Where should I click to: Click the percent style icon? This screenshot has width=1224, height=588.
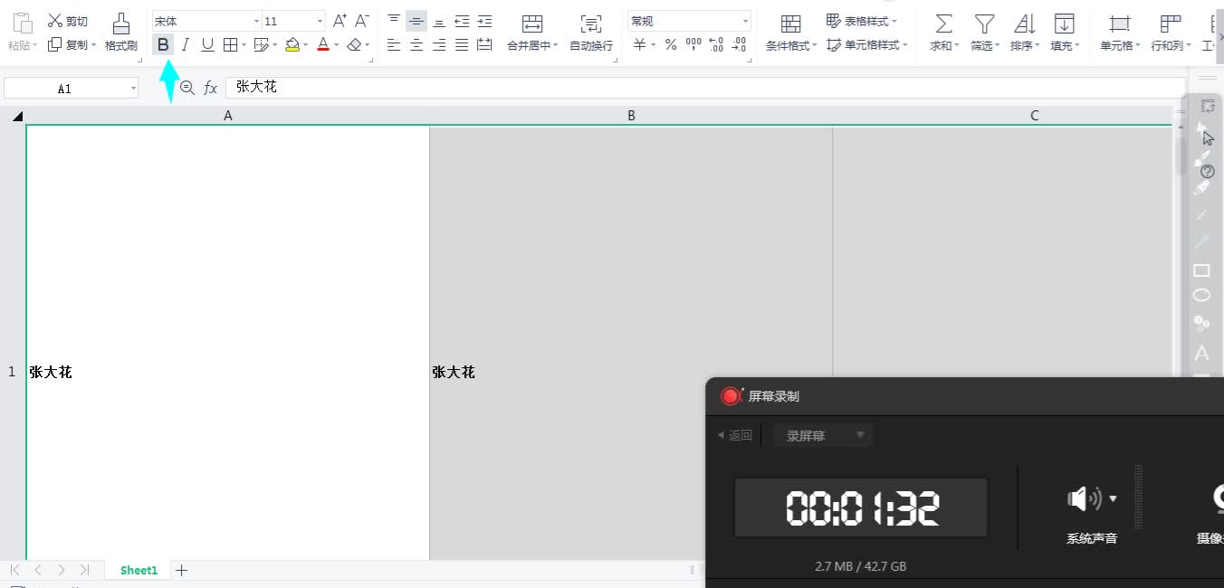(671, 44)
